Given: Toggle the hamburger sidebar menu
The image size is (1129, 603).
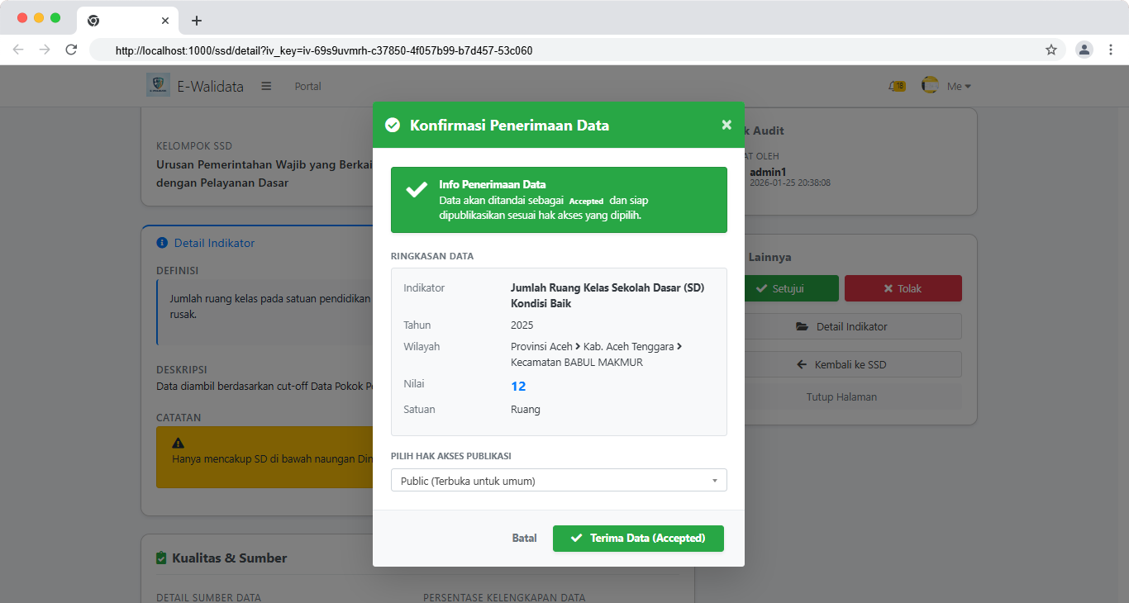Looking at the screenshot, I should pyautogui.click(x=266, y=86).
